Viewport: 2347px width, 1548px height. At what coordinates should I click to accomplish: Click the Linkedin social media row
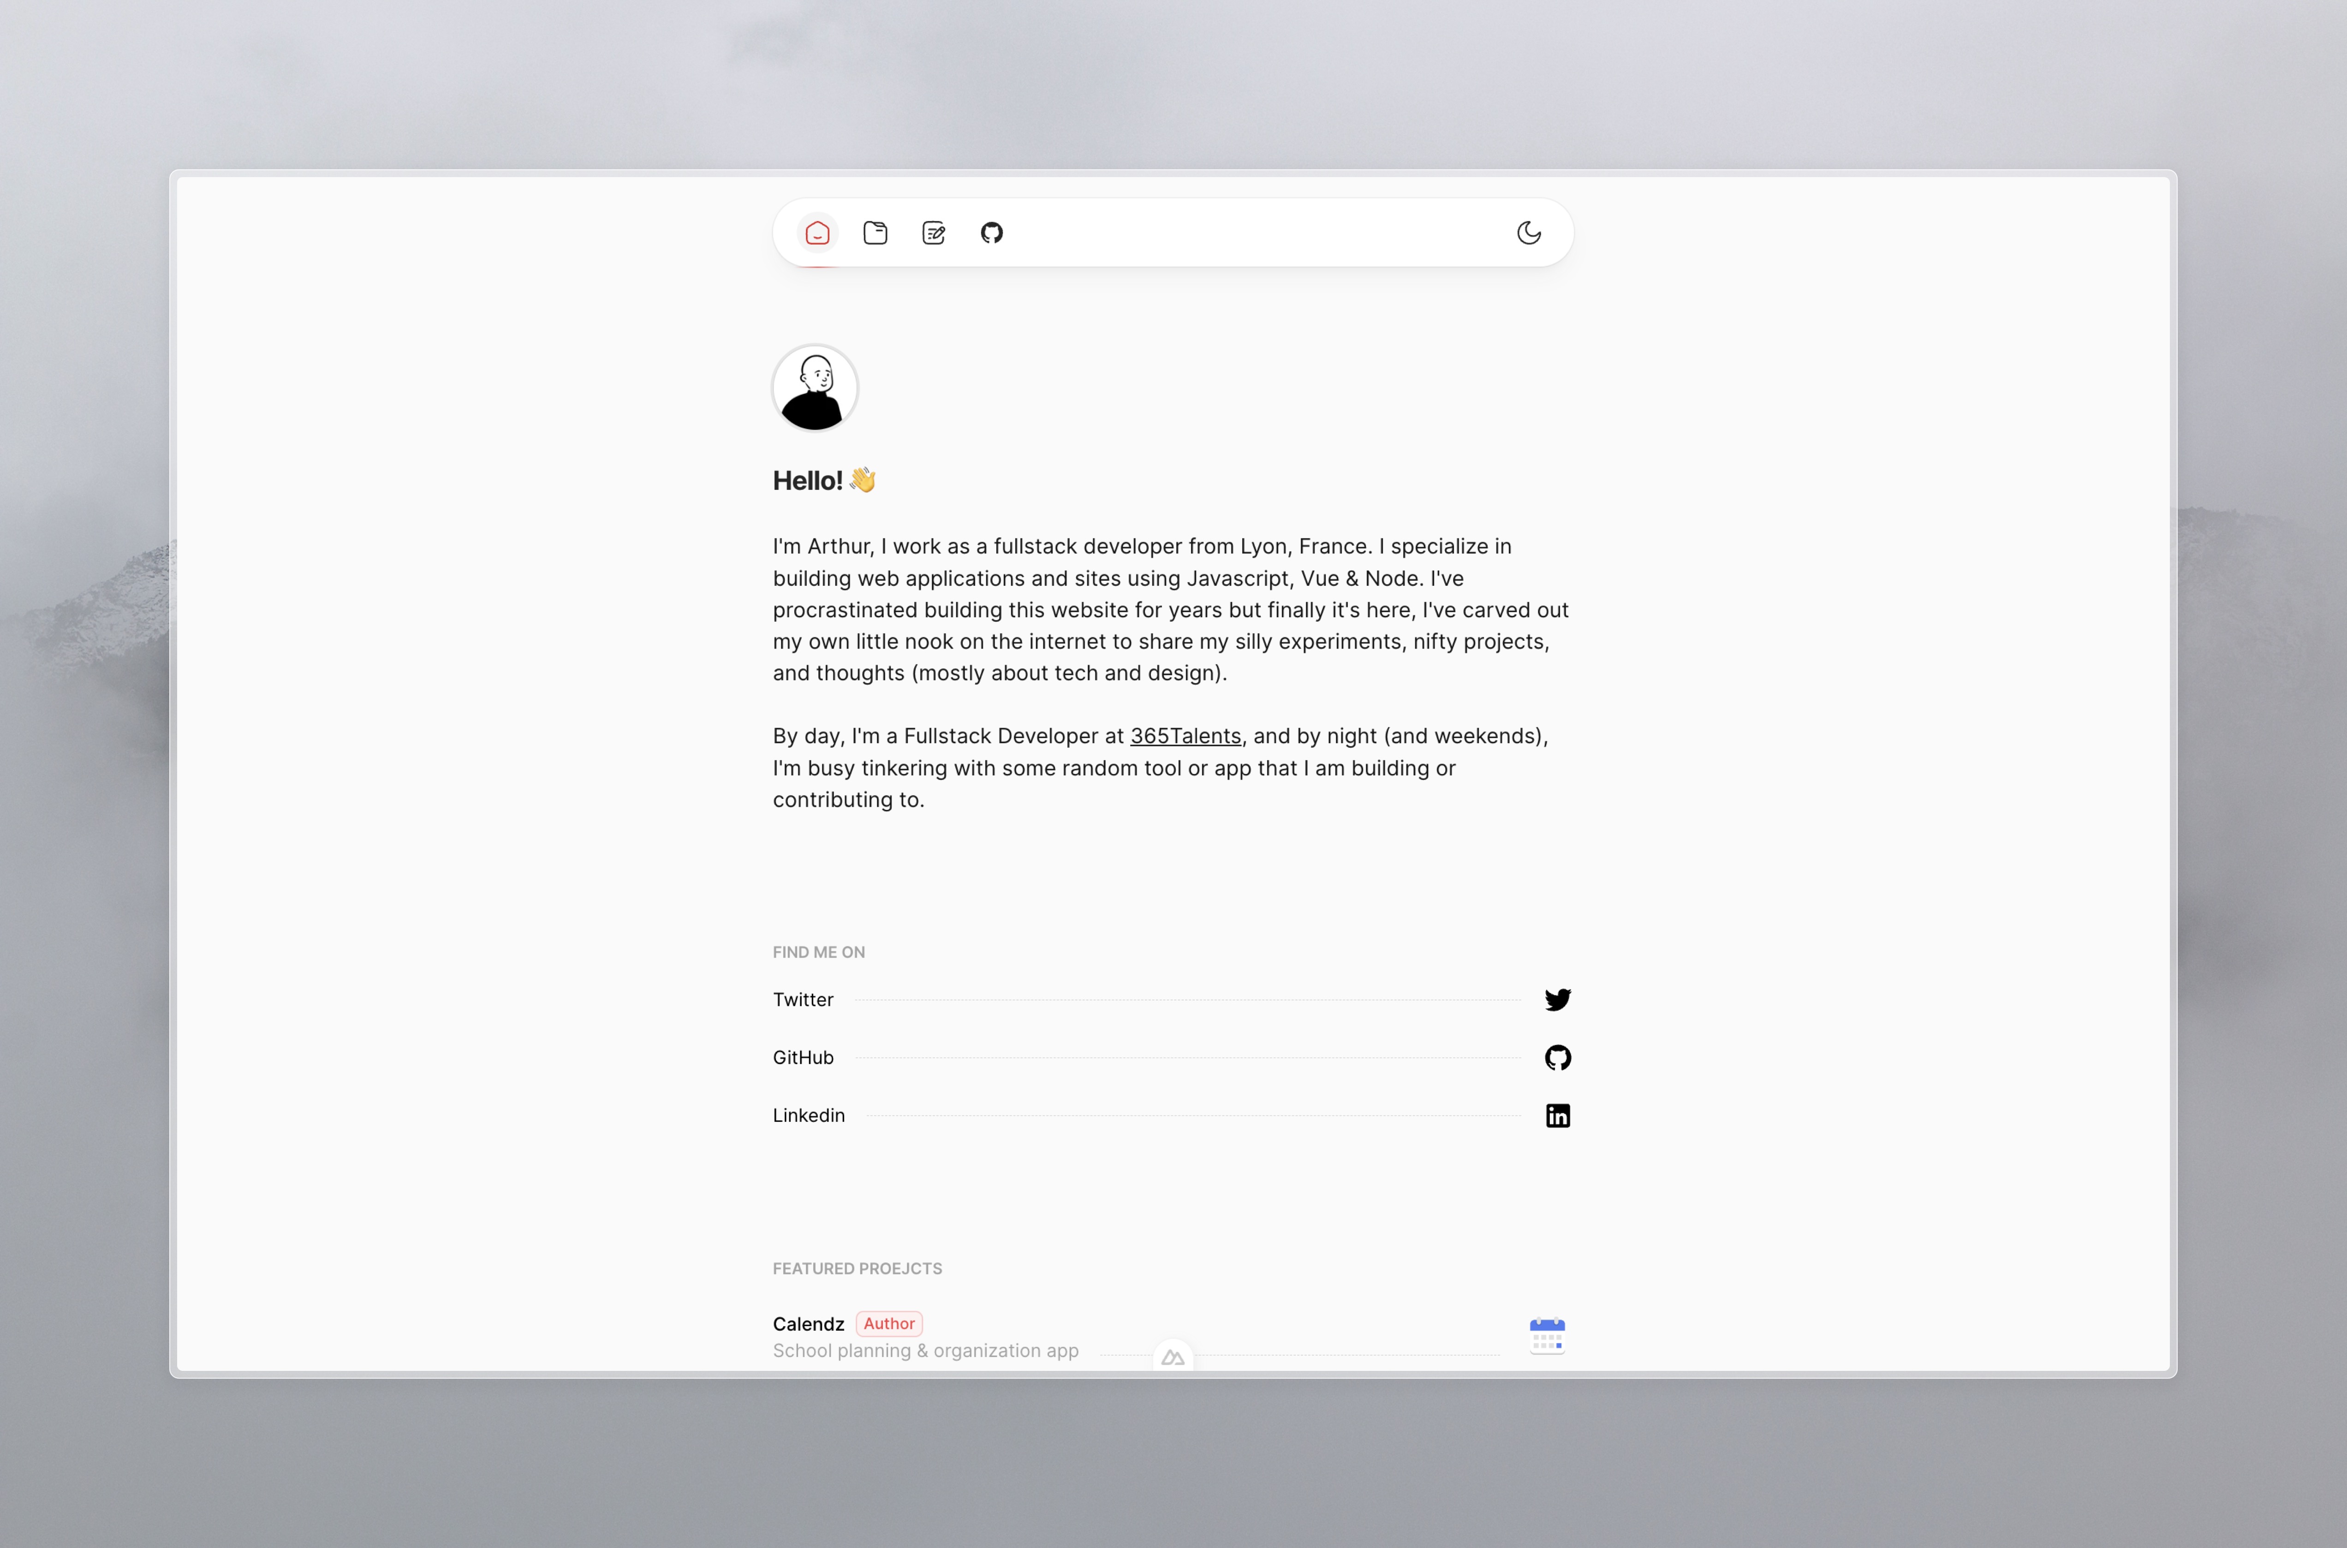pos(1173,1113)
